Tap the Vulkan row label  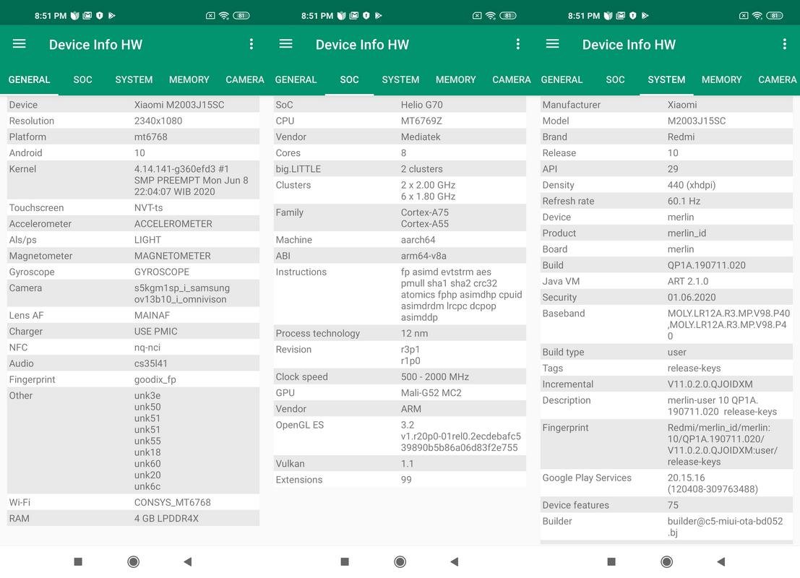pos(290,464)
